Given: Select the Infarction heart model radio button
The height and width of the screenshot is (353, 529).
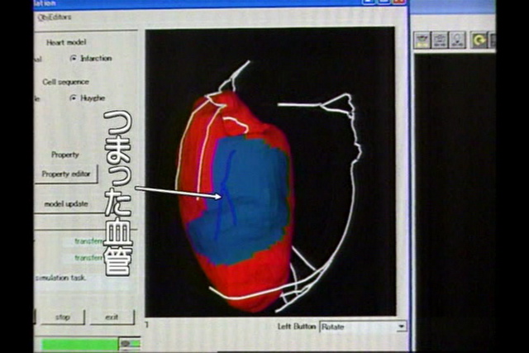Looking at the screenshot, I should [74, 59].
